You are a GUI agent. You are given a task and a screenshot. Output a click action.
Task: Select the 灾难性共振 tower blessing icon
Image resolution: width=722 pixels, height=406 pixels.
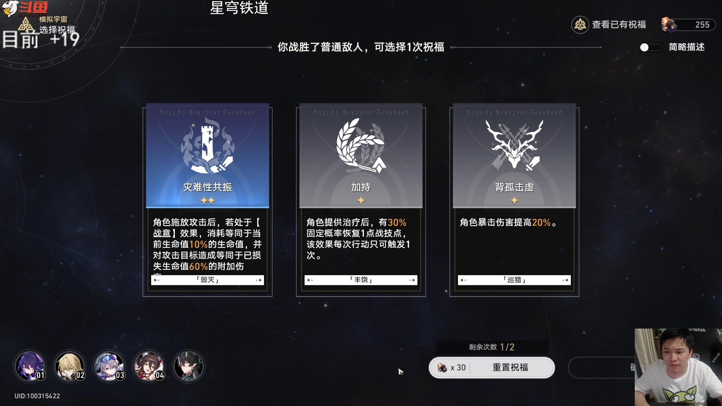(208, 145)
